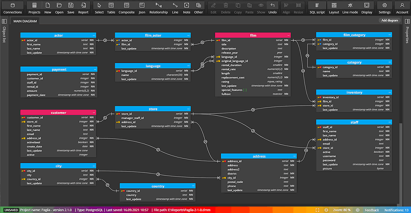The image size is (411, 213).
Task: Click the Add diagram button
Action: [390, 21]
